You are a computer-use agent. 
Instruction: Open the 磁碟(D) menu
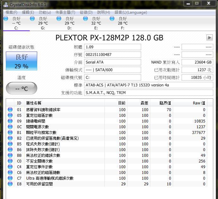86,12
